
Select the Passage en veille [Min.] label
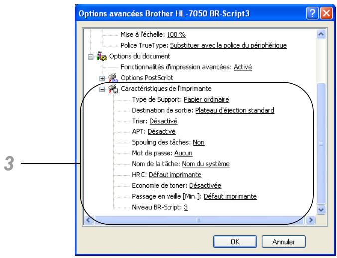coord(167,196)
